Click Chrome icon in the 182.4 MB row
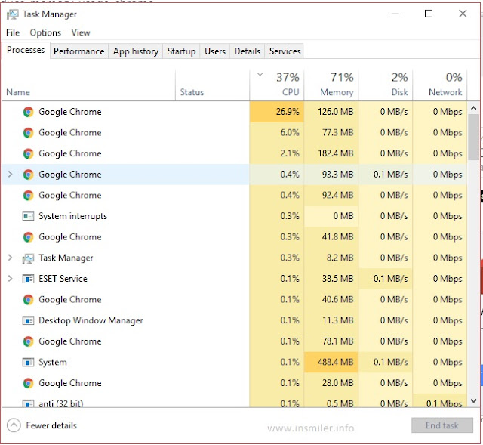The image size is (483, 445). coord(28,153)
